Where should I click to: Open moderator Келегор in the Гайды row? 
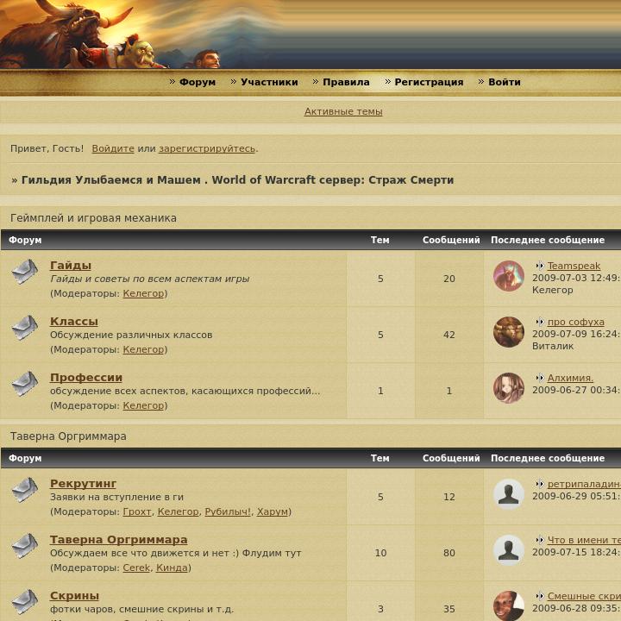point(143,293)
